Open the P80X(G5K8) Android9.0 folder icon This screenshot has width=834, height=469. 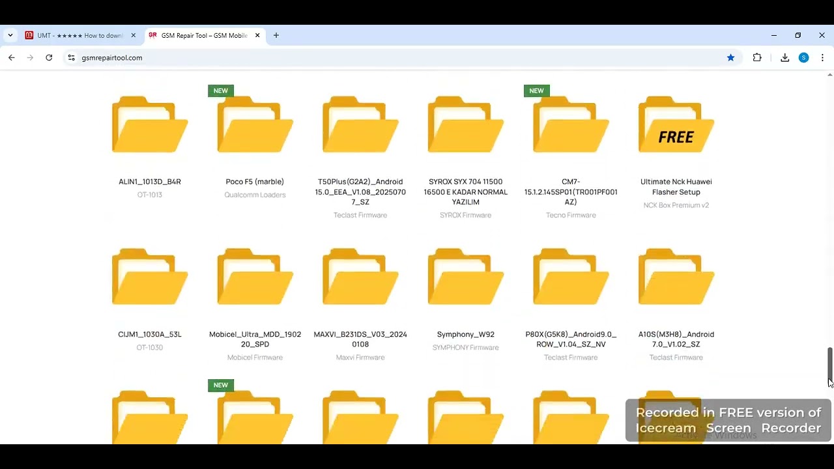tap(571, 277)
